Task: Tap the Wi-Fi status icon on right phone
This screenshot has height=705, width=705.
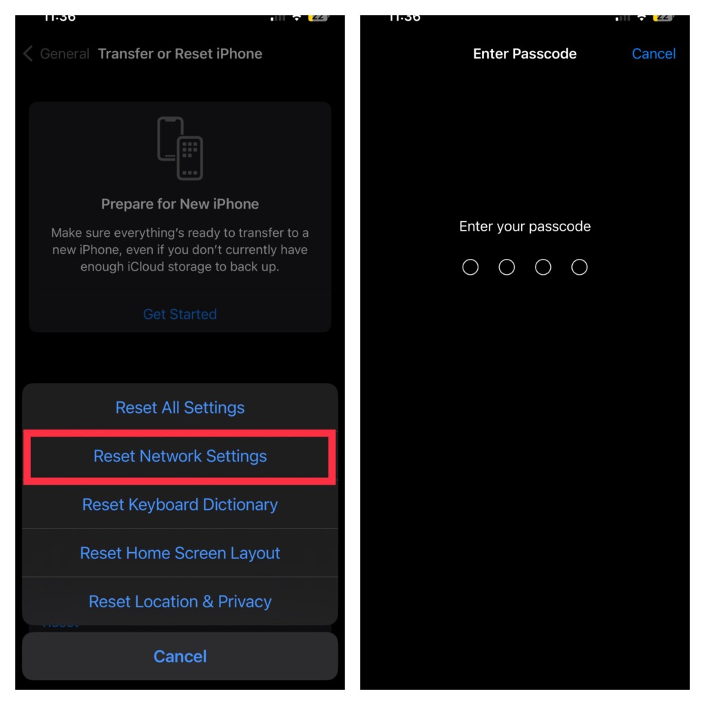Action: coord(642,18)
